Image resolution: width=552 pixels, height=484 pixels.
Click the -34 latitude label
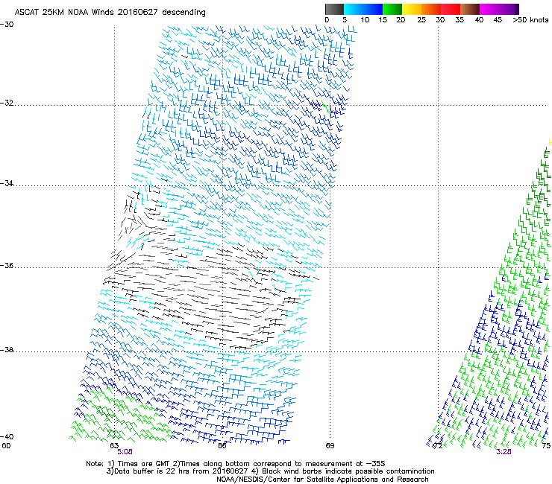click(x=7, y=183)
